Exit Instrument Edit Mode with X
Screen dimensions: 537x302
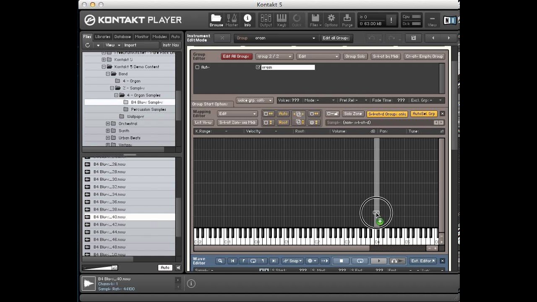tap(222, 38)
